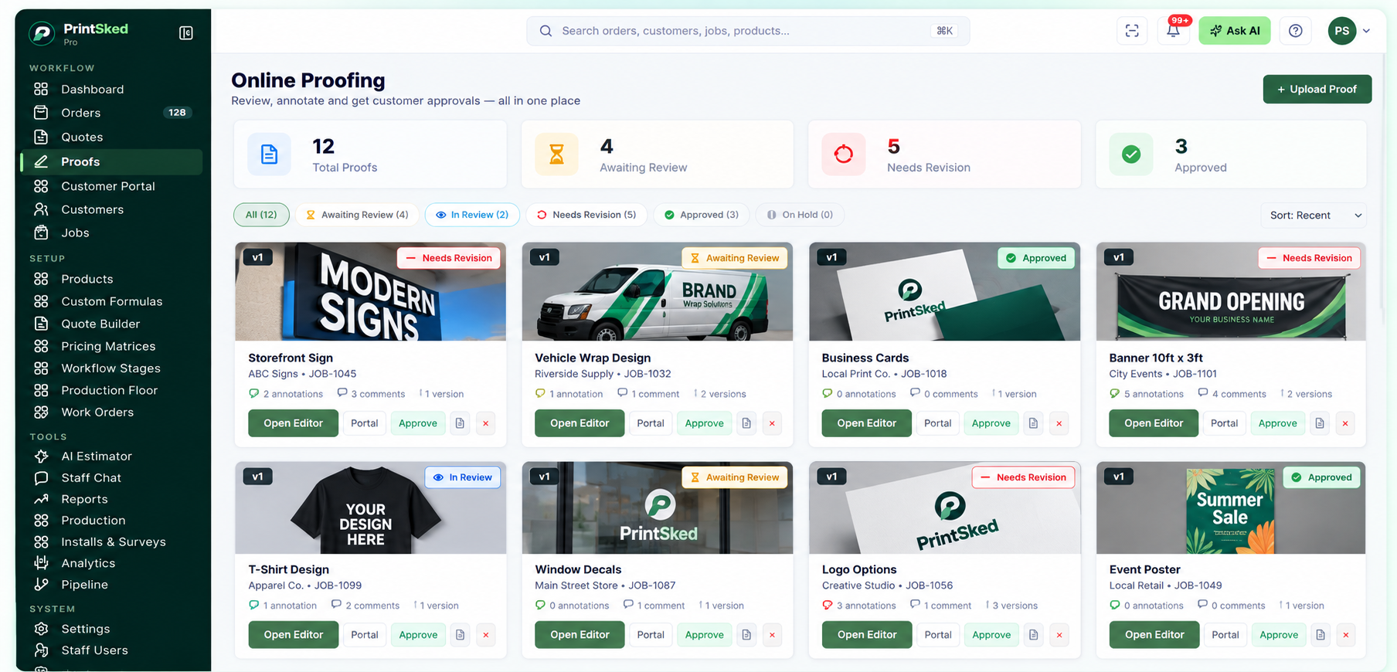Open Editor for the Storefront Sign proof
Screen dimensions: 1397x672
[x=293, y=423]
